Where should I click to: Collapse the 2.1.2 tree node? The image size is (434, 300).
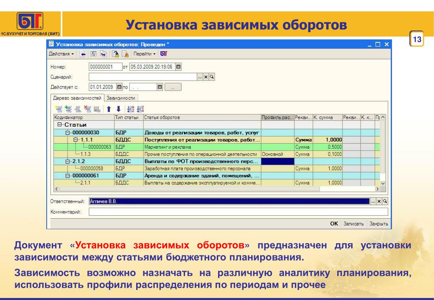pos(67,161)
